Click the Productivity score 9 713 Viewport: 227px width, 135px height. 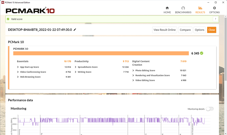(126, 61)
